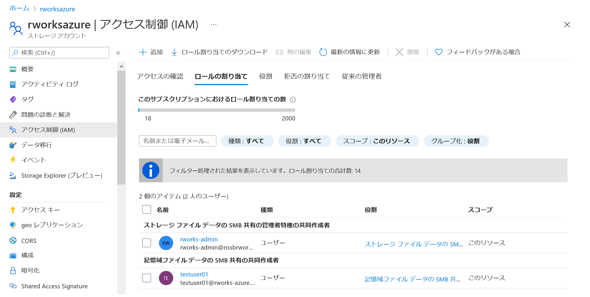The width and height of the screenshot is (590, 297).
Task: Select the タグ tag icon
Action: pyautogui.click(x=13, y=99)
